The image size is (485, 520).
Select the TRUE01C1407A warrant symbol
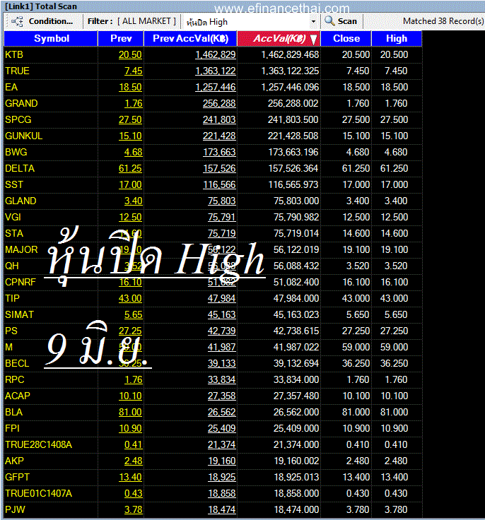38,493
